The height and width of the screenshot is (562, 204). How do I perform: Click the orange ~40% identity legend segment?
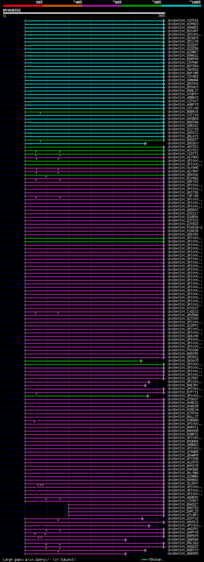(x=62, y=5)
